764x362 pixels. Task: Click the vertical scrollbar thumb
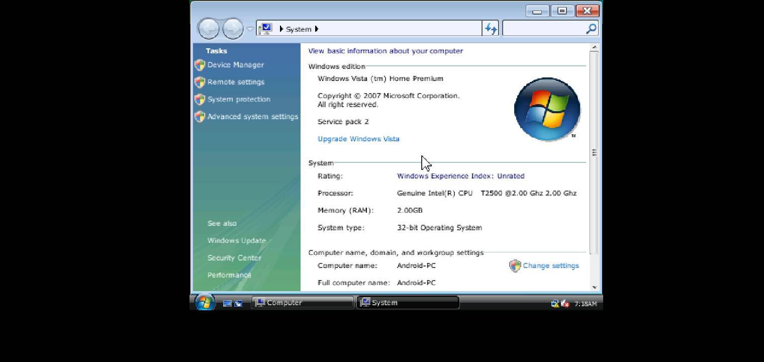[x=595, y=152]
